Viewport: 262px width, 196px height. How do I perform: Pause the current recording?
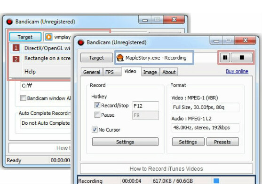pyautogui.click(x=225, y=58)
